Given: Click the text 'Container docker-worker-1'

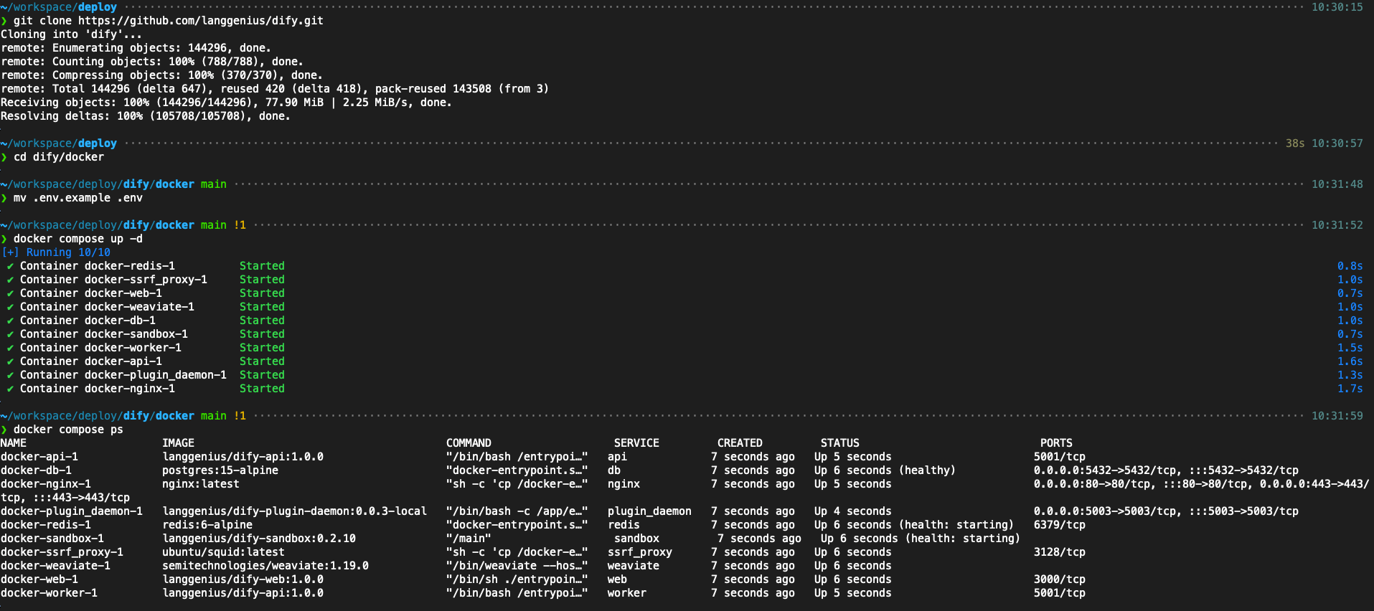Looking at the screenshot, I should tap(100, 348).
